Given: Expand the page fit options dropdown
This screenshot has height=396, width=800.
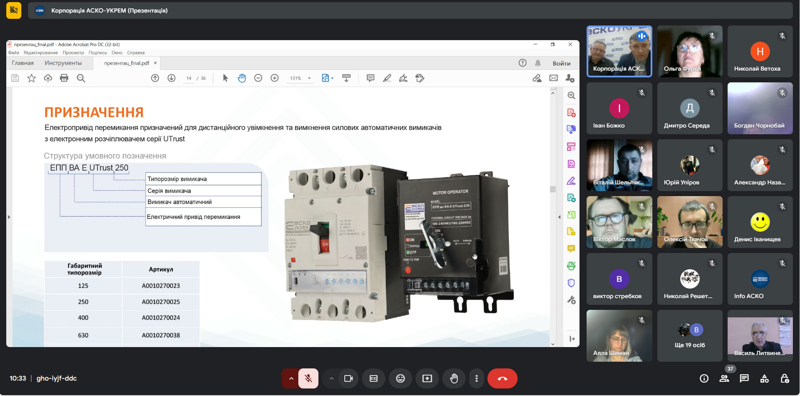Looking at the screenshot, I should 332,78.
